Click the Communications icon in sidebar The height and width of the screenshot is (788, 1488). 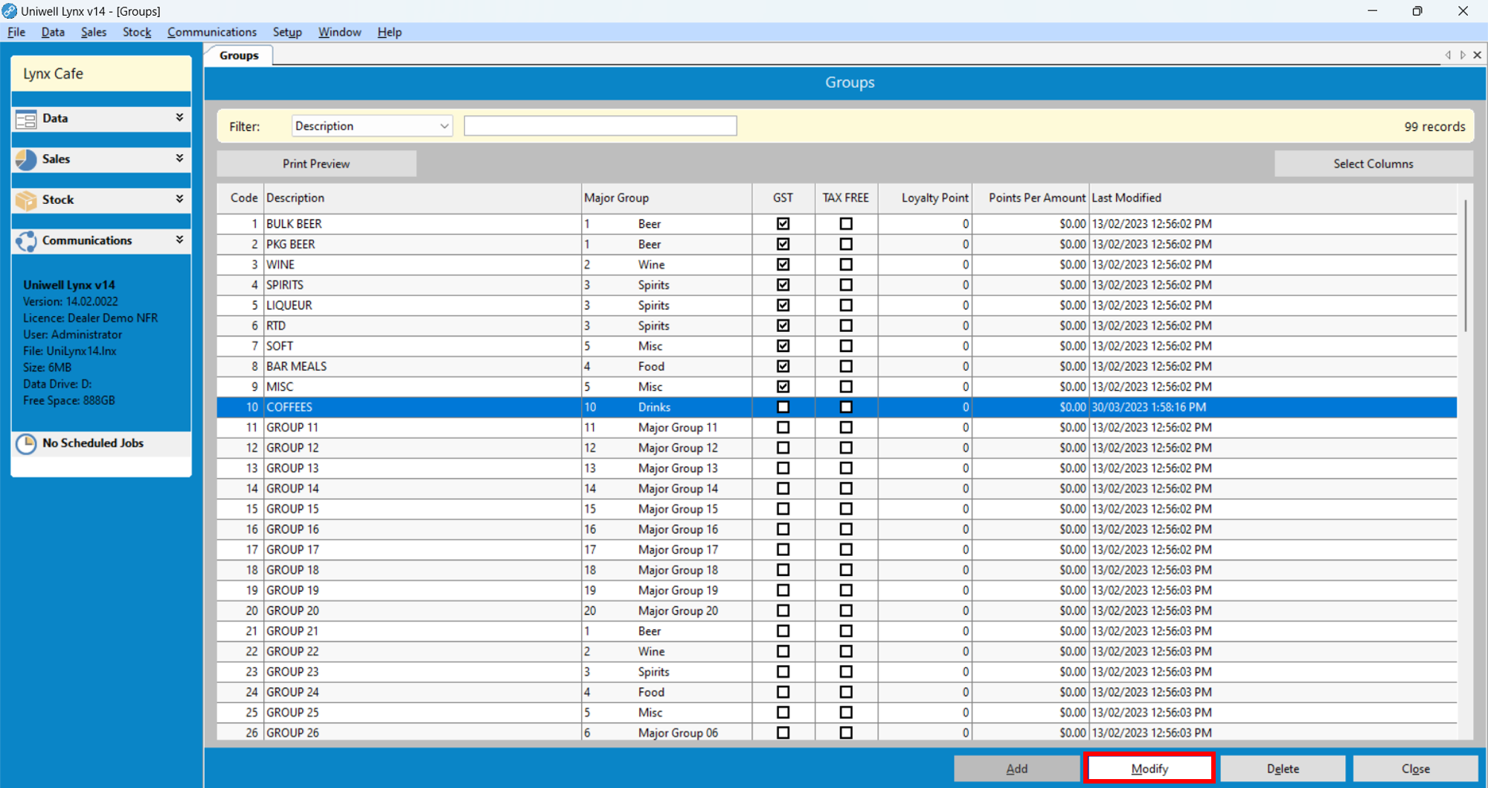pos(26,241)
